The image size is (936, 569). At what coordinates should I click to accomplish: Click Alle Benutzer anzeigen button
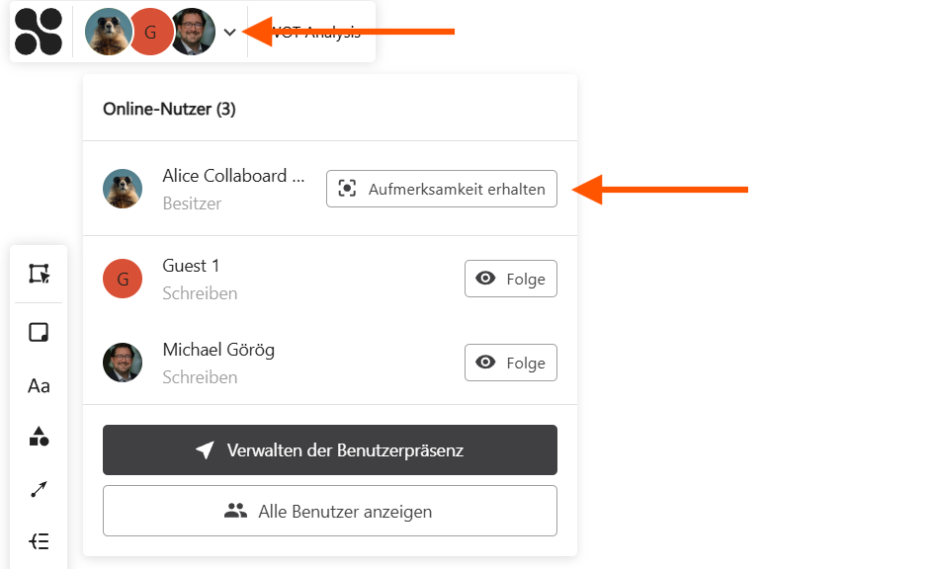point(330,511)
